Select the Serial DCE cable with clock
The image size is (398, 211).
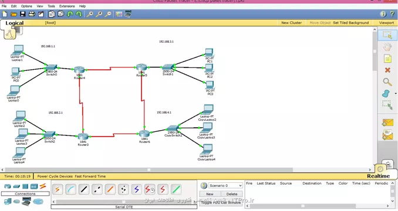(150, 189)
